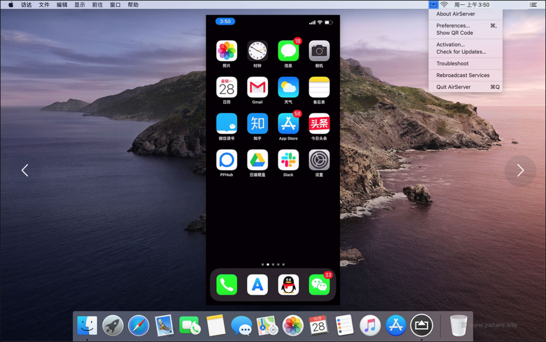The width and height of the screenshot is (546, 342).
Task: Open the Zhihu app
Action: tap(258, 124)
